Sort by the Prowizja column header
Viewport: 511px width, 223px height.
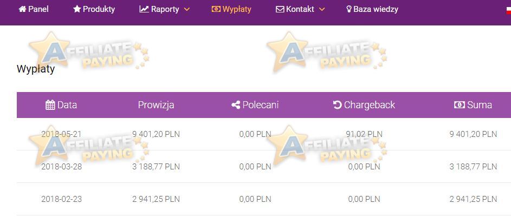tap(156, 105)
